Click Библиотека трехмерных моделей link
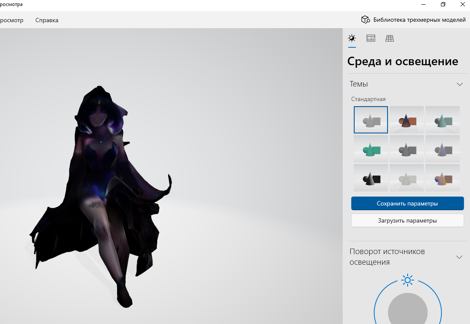 [x=419, y=20]
